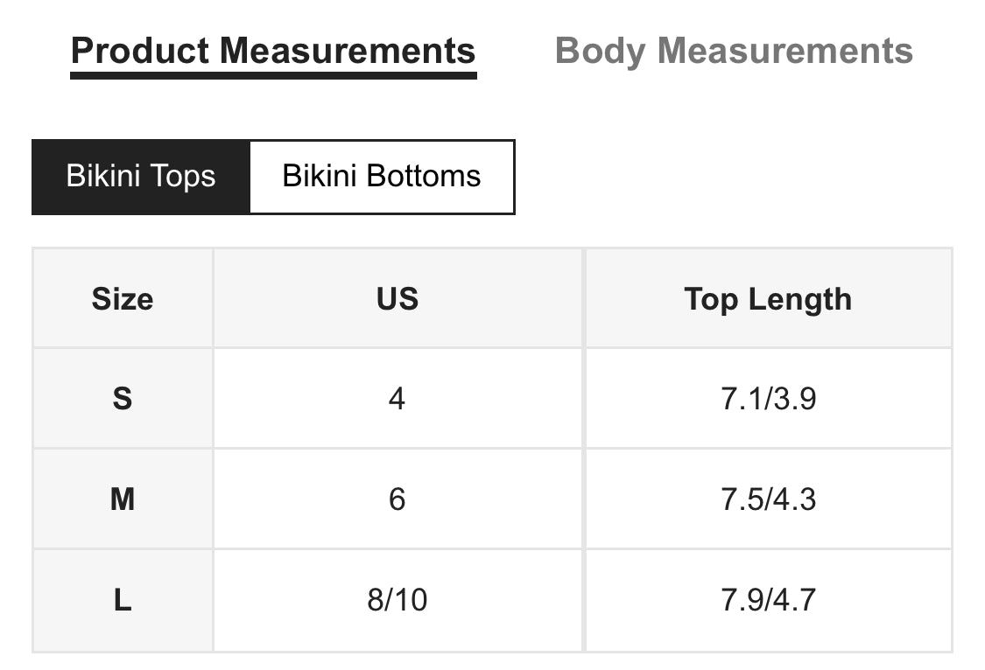Switch to the Product Measurements tab
Image resolution: width=985 pixels, height=670 pixels.
pos(273,51)
